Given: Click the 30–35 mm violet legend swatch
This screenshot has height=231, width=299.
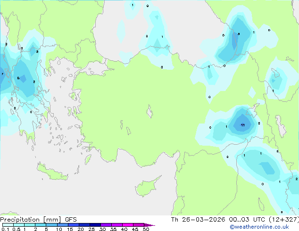Looking at the screenshot, I should tap(106, 225).
